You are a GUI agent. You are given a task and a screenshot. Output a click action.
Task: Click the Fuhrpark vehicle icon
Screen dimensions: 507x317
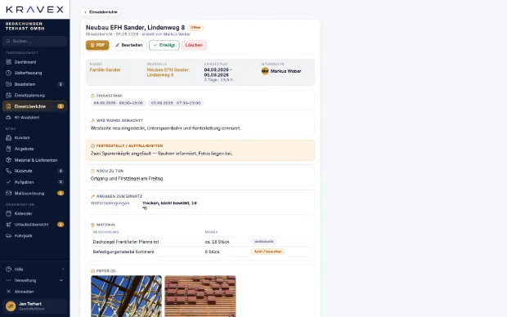[x=9, y=236]
